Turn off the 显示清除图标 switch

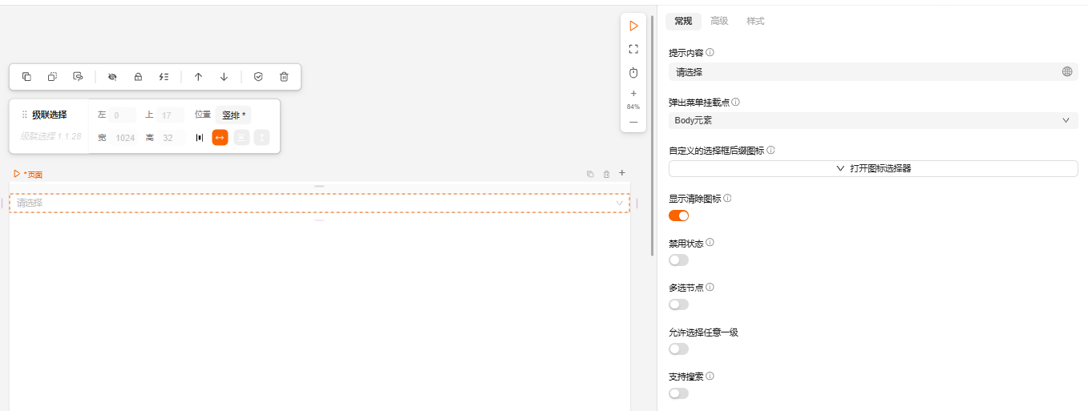pos(678,216)
